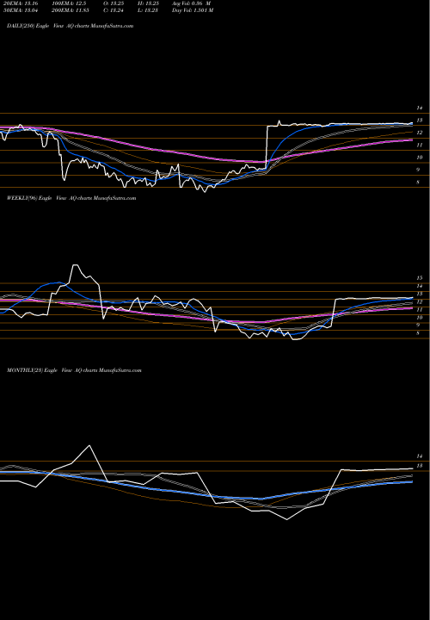
Task: Click the WEEKLY(96) Eagle View chart title
Action: (71, 198)
